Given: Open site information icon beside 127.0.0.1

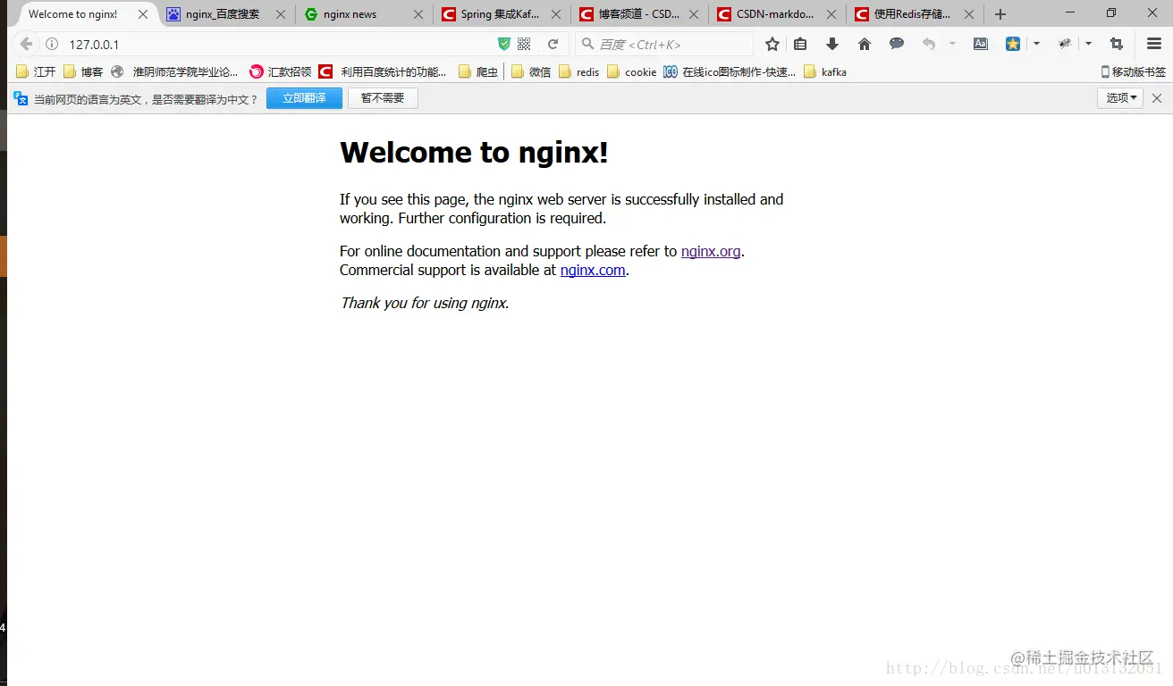Looking at the screenshot, I should pos(52,45).
